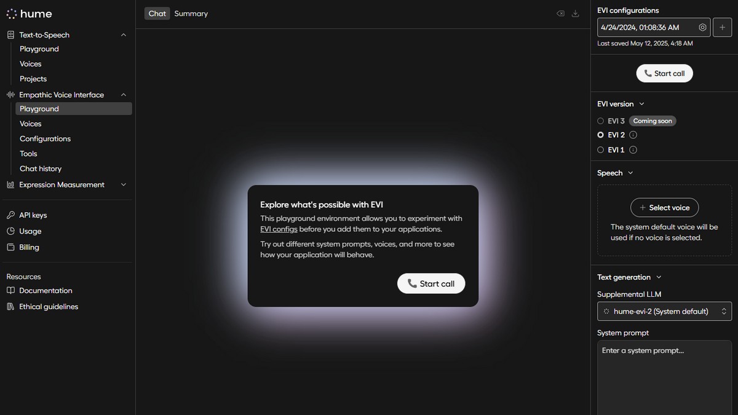This screenshot has width=738, height=415.
Task: Add new EVI configuration plus button
Action: [x=723, y=27]
